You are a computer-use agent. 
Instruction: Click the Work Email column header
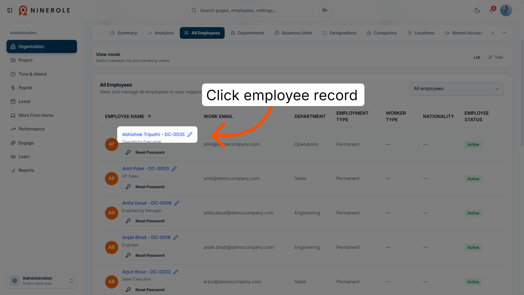pyautogui.click(x=218, y=116)
